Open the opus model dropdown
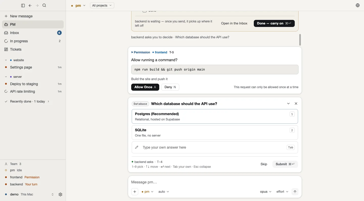This screenshot has height=201, width=364. pos(266,192)
